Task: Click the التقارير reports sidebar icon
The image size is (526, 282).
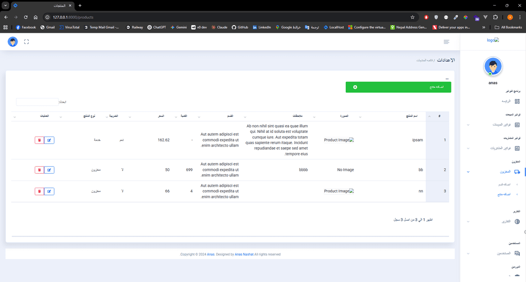Action: (517, 221)
